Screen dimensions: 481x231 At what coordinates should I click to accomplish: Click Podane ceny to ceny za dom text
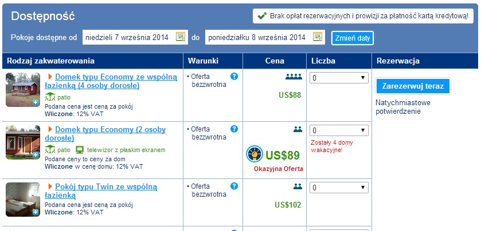(85, 159)
